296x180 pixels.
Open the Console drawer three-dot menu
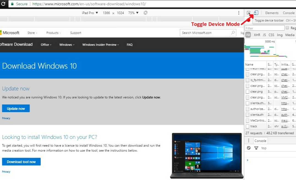coord(249,141)
